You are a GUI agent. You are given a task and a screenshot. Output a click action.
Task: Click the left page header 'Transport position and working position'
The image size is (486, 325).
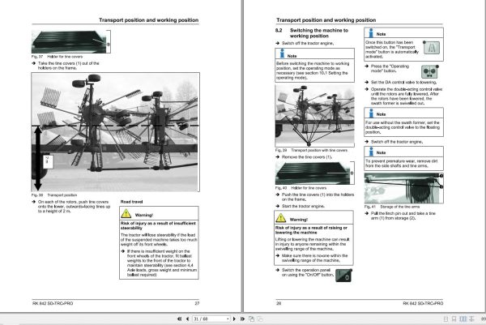point(149,19)
